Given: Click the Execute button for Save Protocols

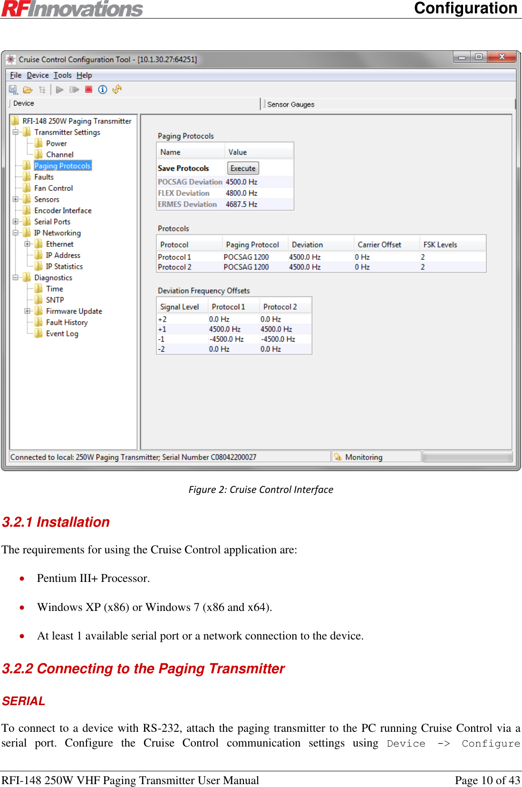Looking at the screenshot, I should (243, 168).
